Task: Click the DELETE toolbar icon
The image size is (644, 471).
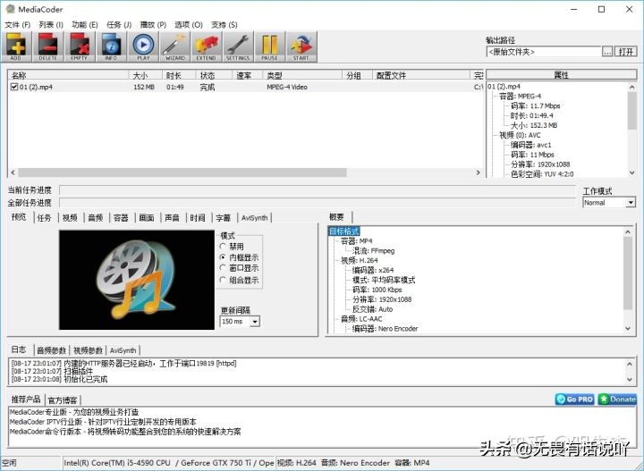Action: pos(47,46)
